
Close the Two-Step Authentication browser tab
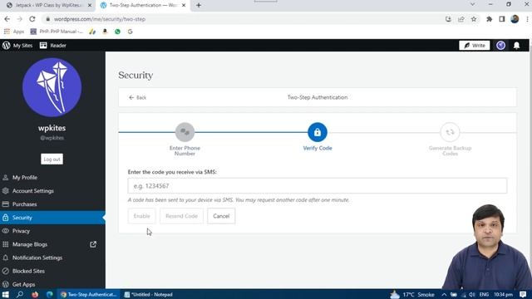coord(184,6)
